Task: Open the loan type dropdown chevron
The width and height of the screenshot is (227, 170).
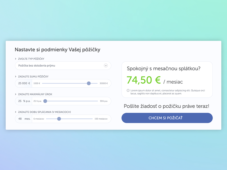Action: pyautogui.click(x=106, y=65)
